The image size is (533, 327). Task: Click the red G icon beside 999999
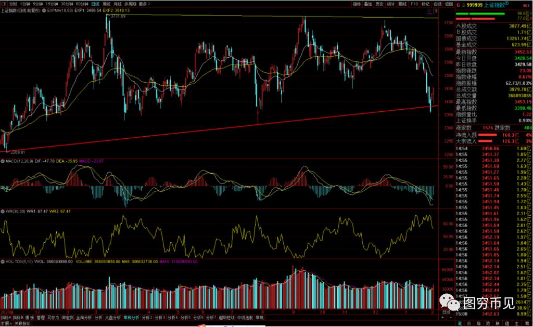(x=458, y=5)
